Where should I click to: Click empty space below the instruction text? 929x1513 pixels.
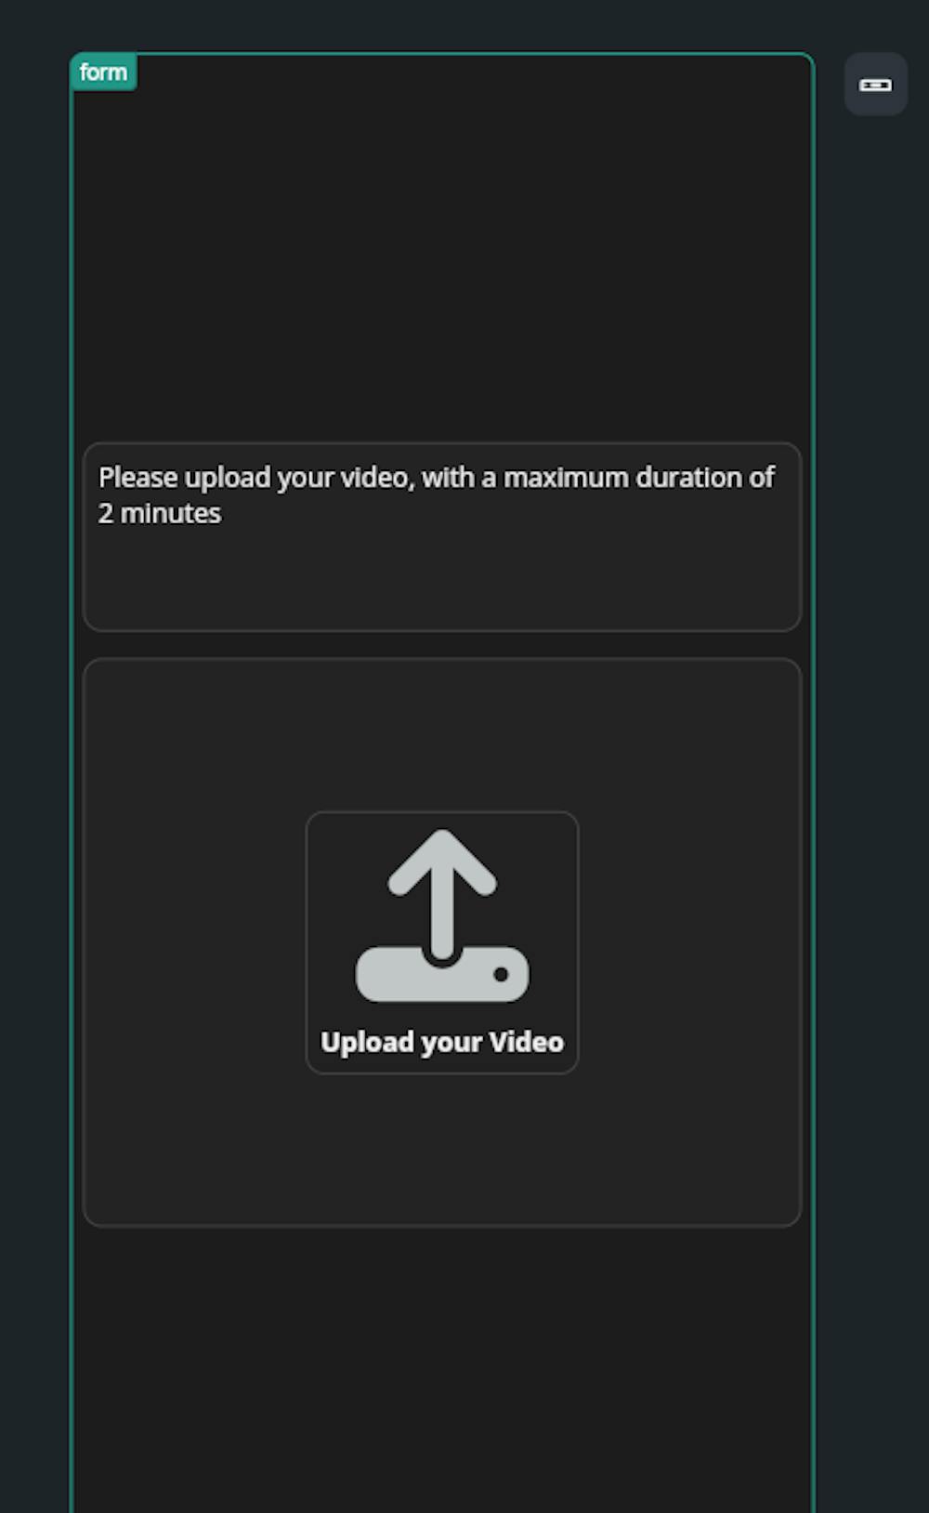tap(442, 581)
